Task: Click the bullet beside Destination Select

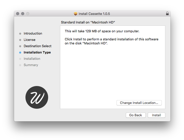Action: coord(20,46)
